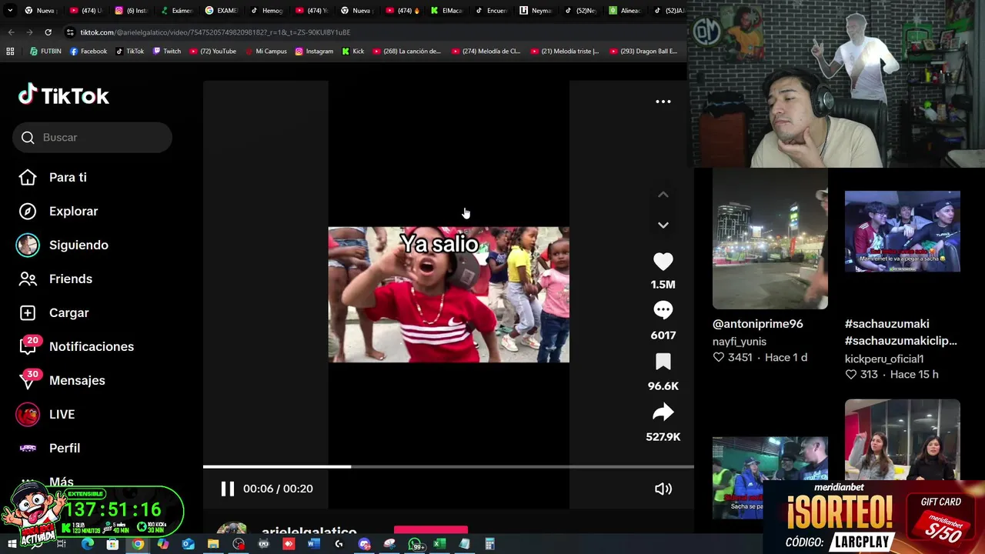Switch to the 'Exámen' browser tab

click(x=176, y=11)
